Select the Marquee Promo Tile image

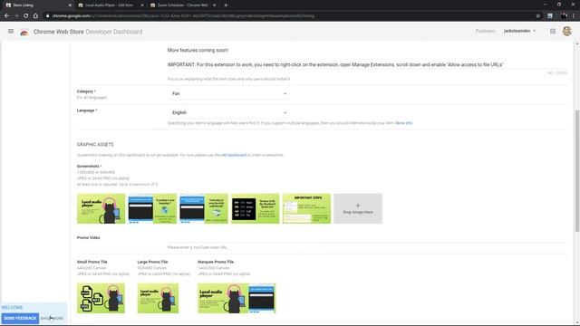[x=237, y=298]
